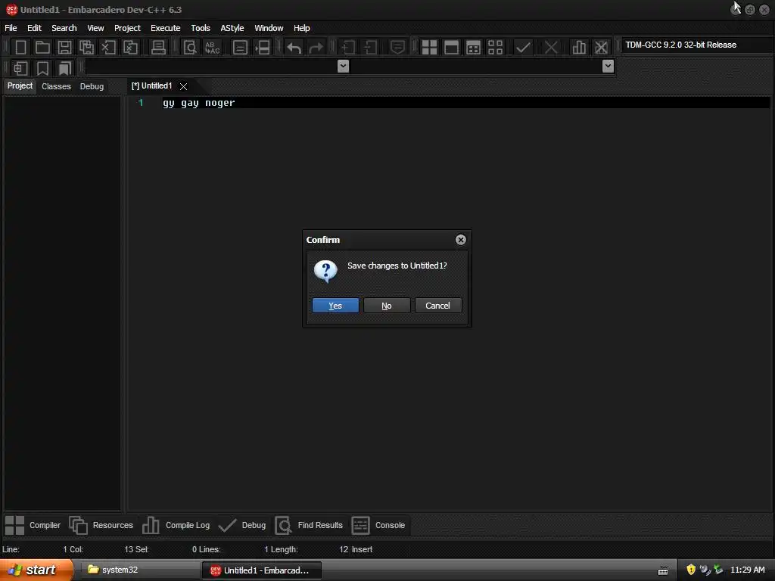Open the Window menu
This screenshot has height=581, width=775.
click(269, 28)
